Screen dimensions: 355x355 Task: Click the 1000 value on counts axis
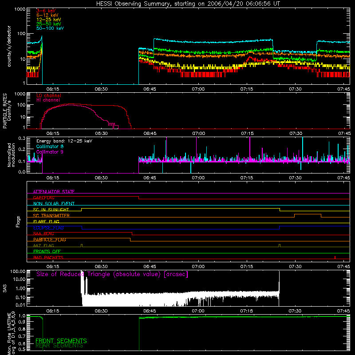coord(20,9)
